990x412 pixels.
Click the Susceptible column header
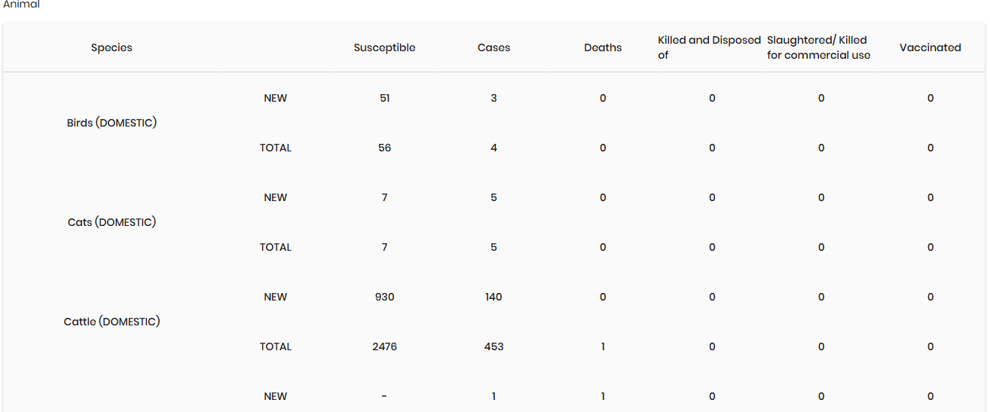point(384,47)
